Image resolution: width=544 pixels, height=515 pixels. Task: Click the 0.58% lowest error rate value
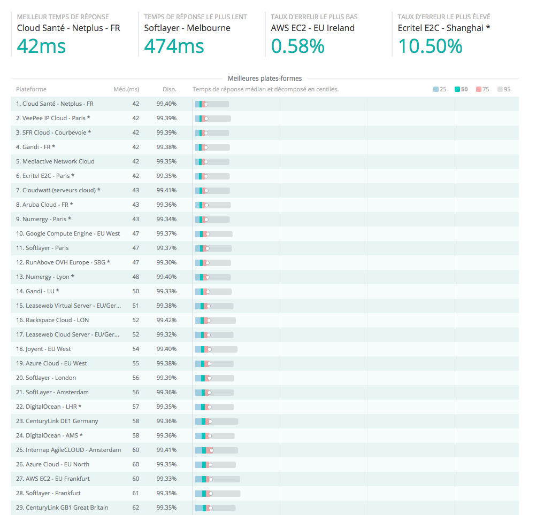click(297, 46)
